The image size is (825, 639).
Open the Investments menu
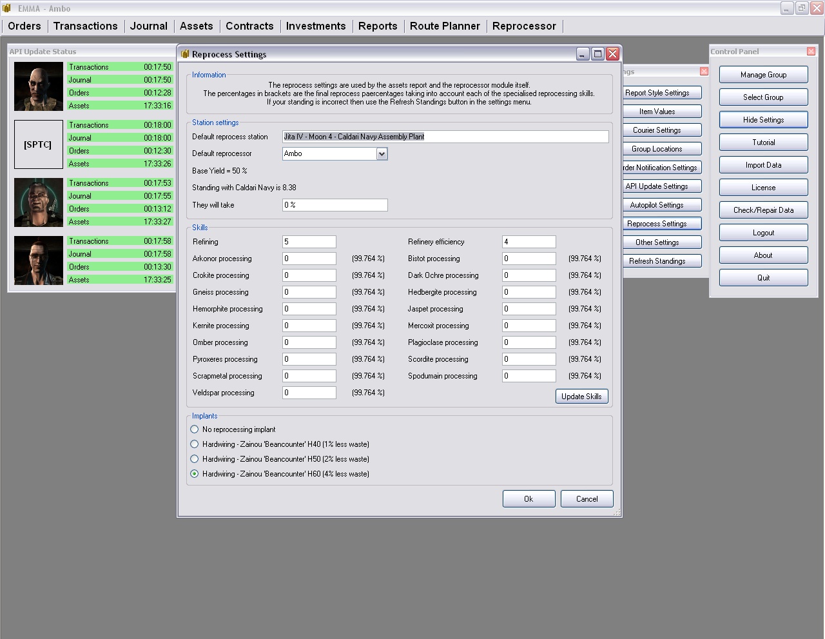click(316, 26)
